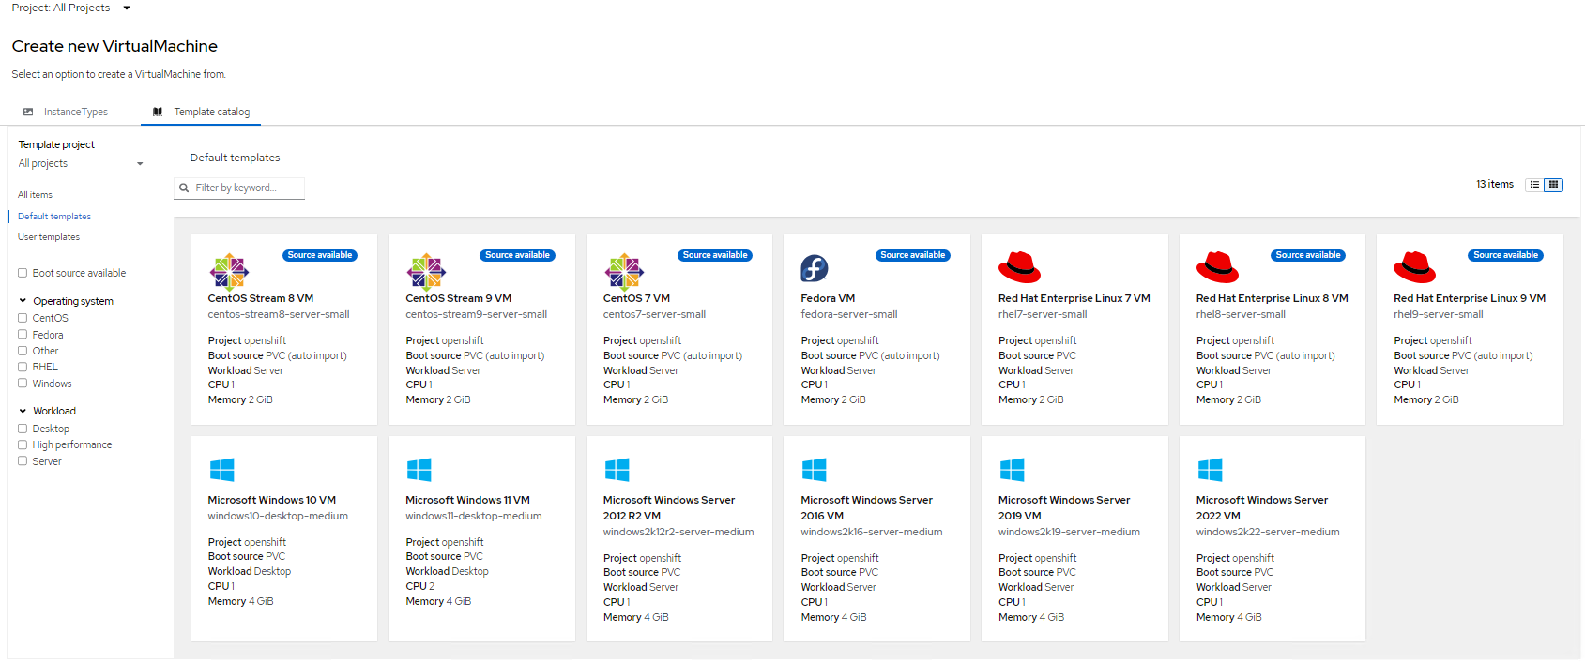Click the Windows 10 VM logo icon
1585x662 pixels.
pyautogui.click(x=222, y=470)
